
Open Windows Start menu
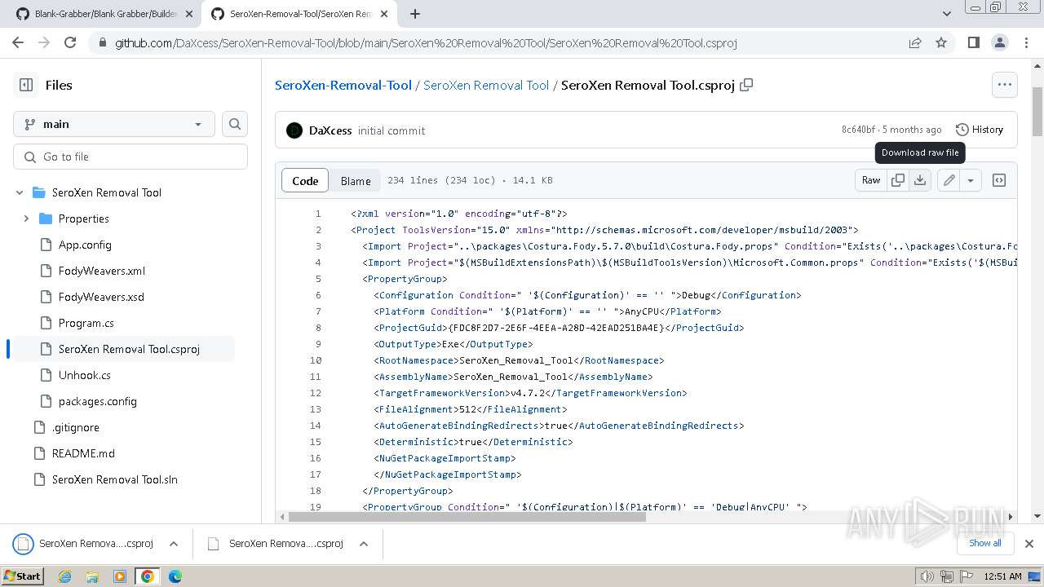click(23, 576)
